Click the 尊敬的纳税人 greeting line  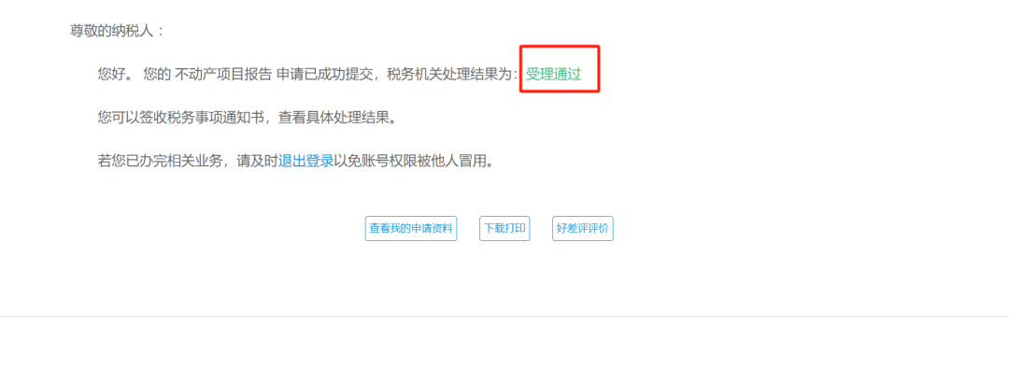click(x=117, y=30)
